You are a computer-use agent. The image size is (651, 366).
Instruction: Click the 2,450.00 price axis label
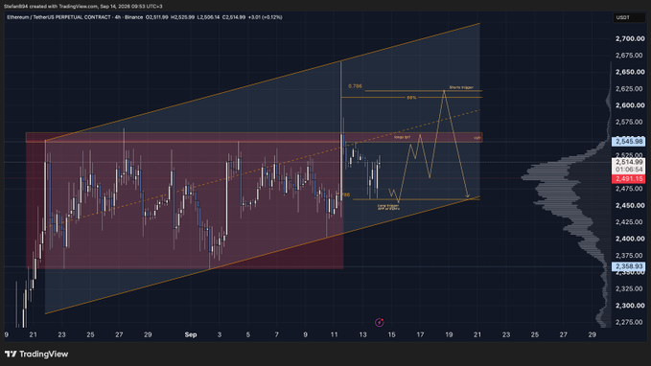(x=630, y=205)
